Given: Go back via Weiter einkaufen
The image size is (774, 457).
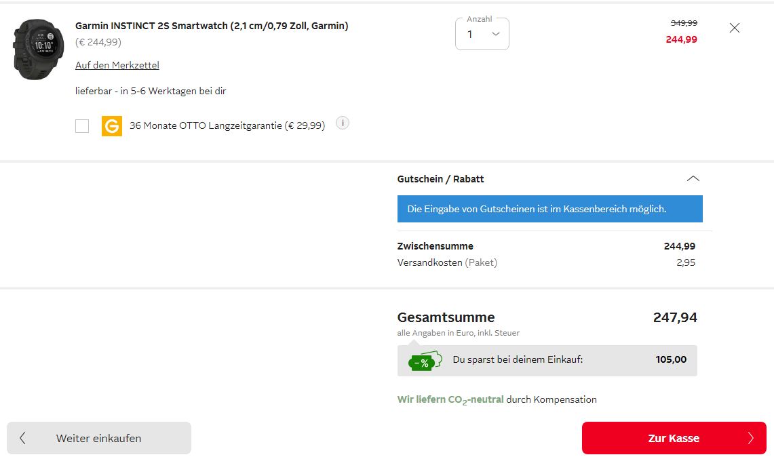Looking at the screenshot, I should 99,438.
